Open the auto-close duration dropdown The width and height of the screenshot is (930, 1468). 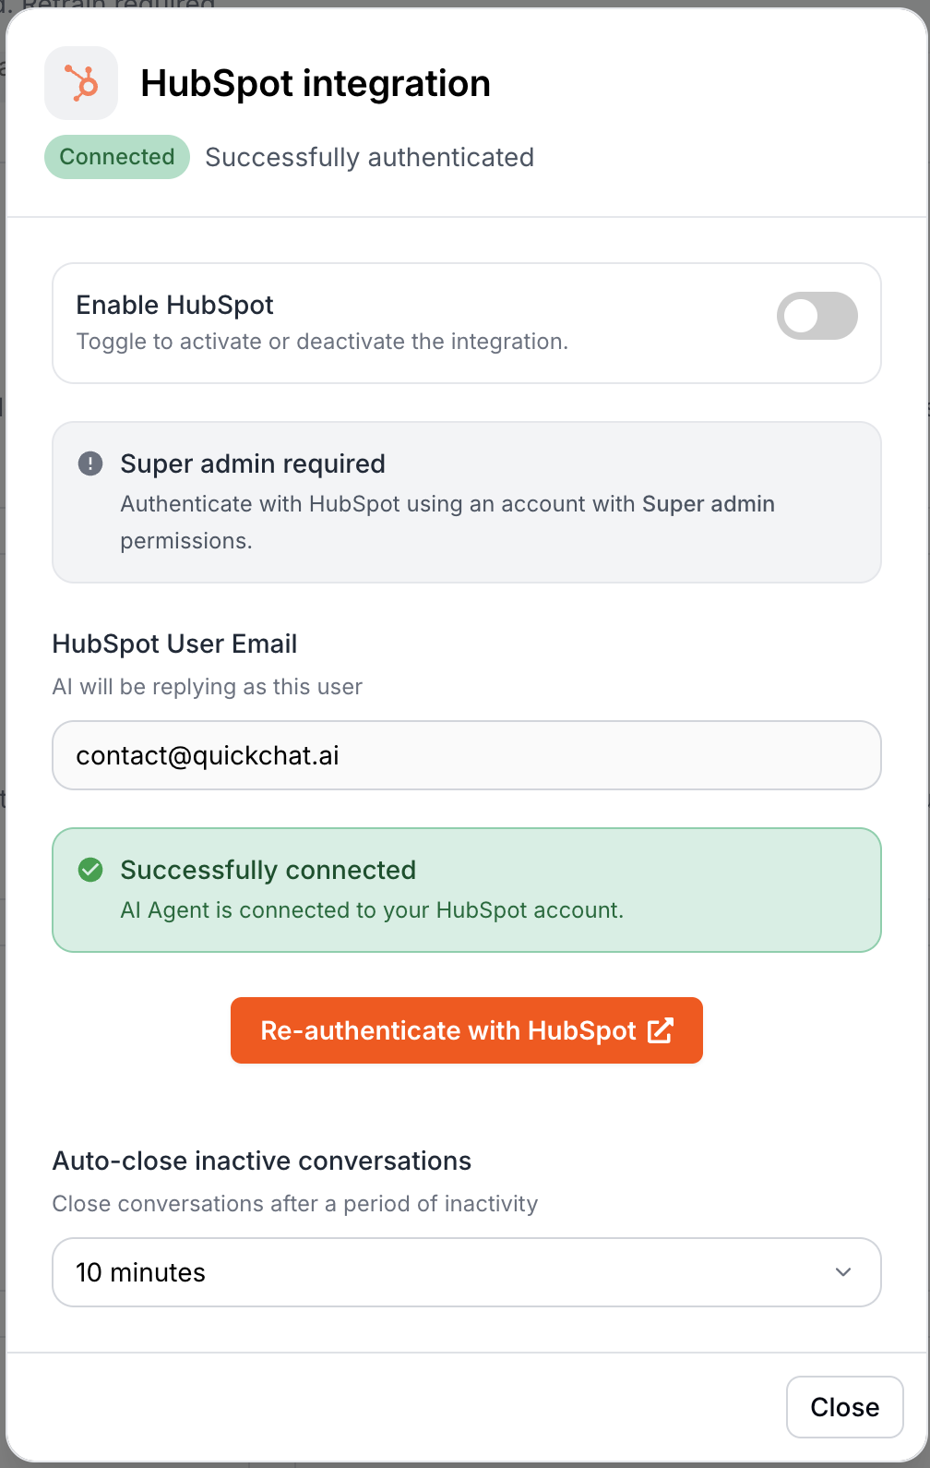coord(467,1272)
